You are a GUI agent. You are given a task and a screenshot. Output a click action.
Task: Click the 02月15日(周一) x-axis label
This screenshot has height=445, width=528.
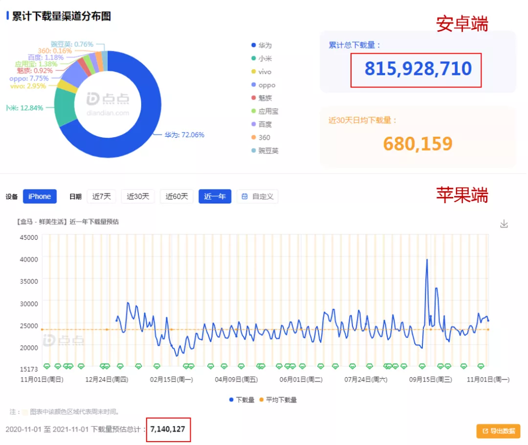pyautogui.click(x=172, y=380)
